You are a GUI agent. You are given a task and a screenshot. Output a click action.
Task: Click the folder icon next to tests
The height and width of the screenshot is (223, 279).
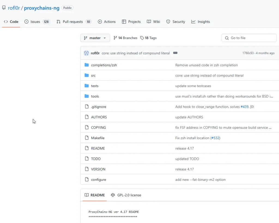pyautogui.click(x=87, y=86)
